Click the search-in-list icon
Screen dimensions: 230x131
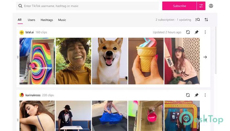(197, 20)
